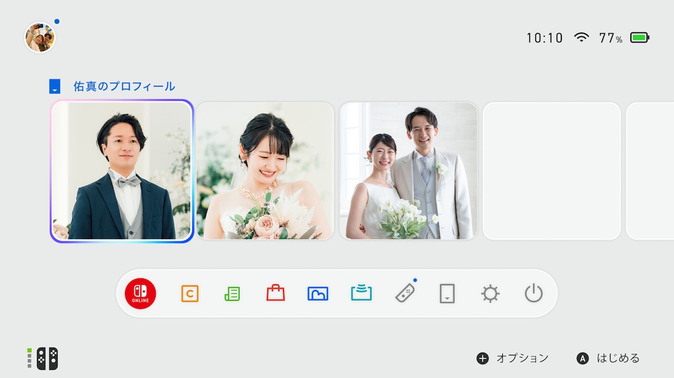Click the green battery icon
This screenshot has height=378, width=674.
(640, 37)
